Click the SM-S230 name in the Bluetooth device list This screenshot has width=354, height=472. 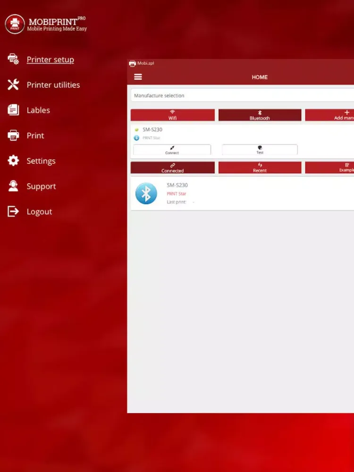pos(152,130)
